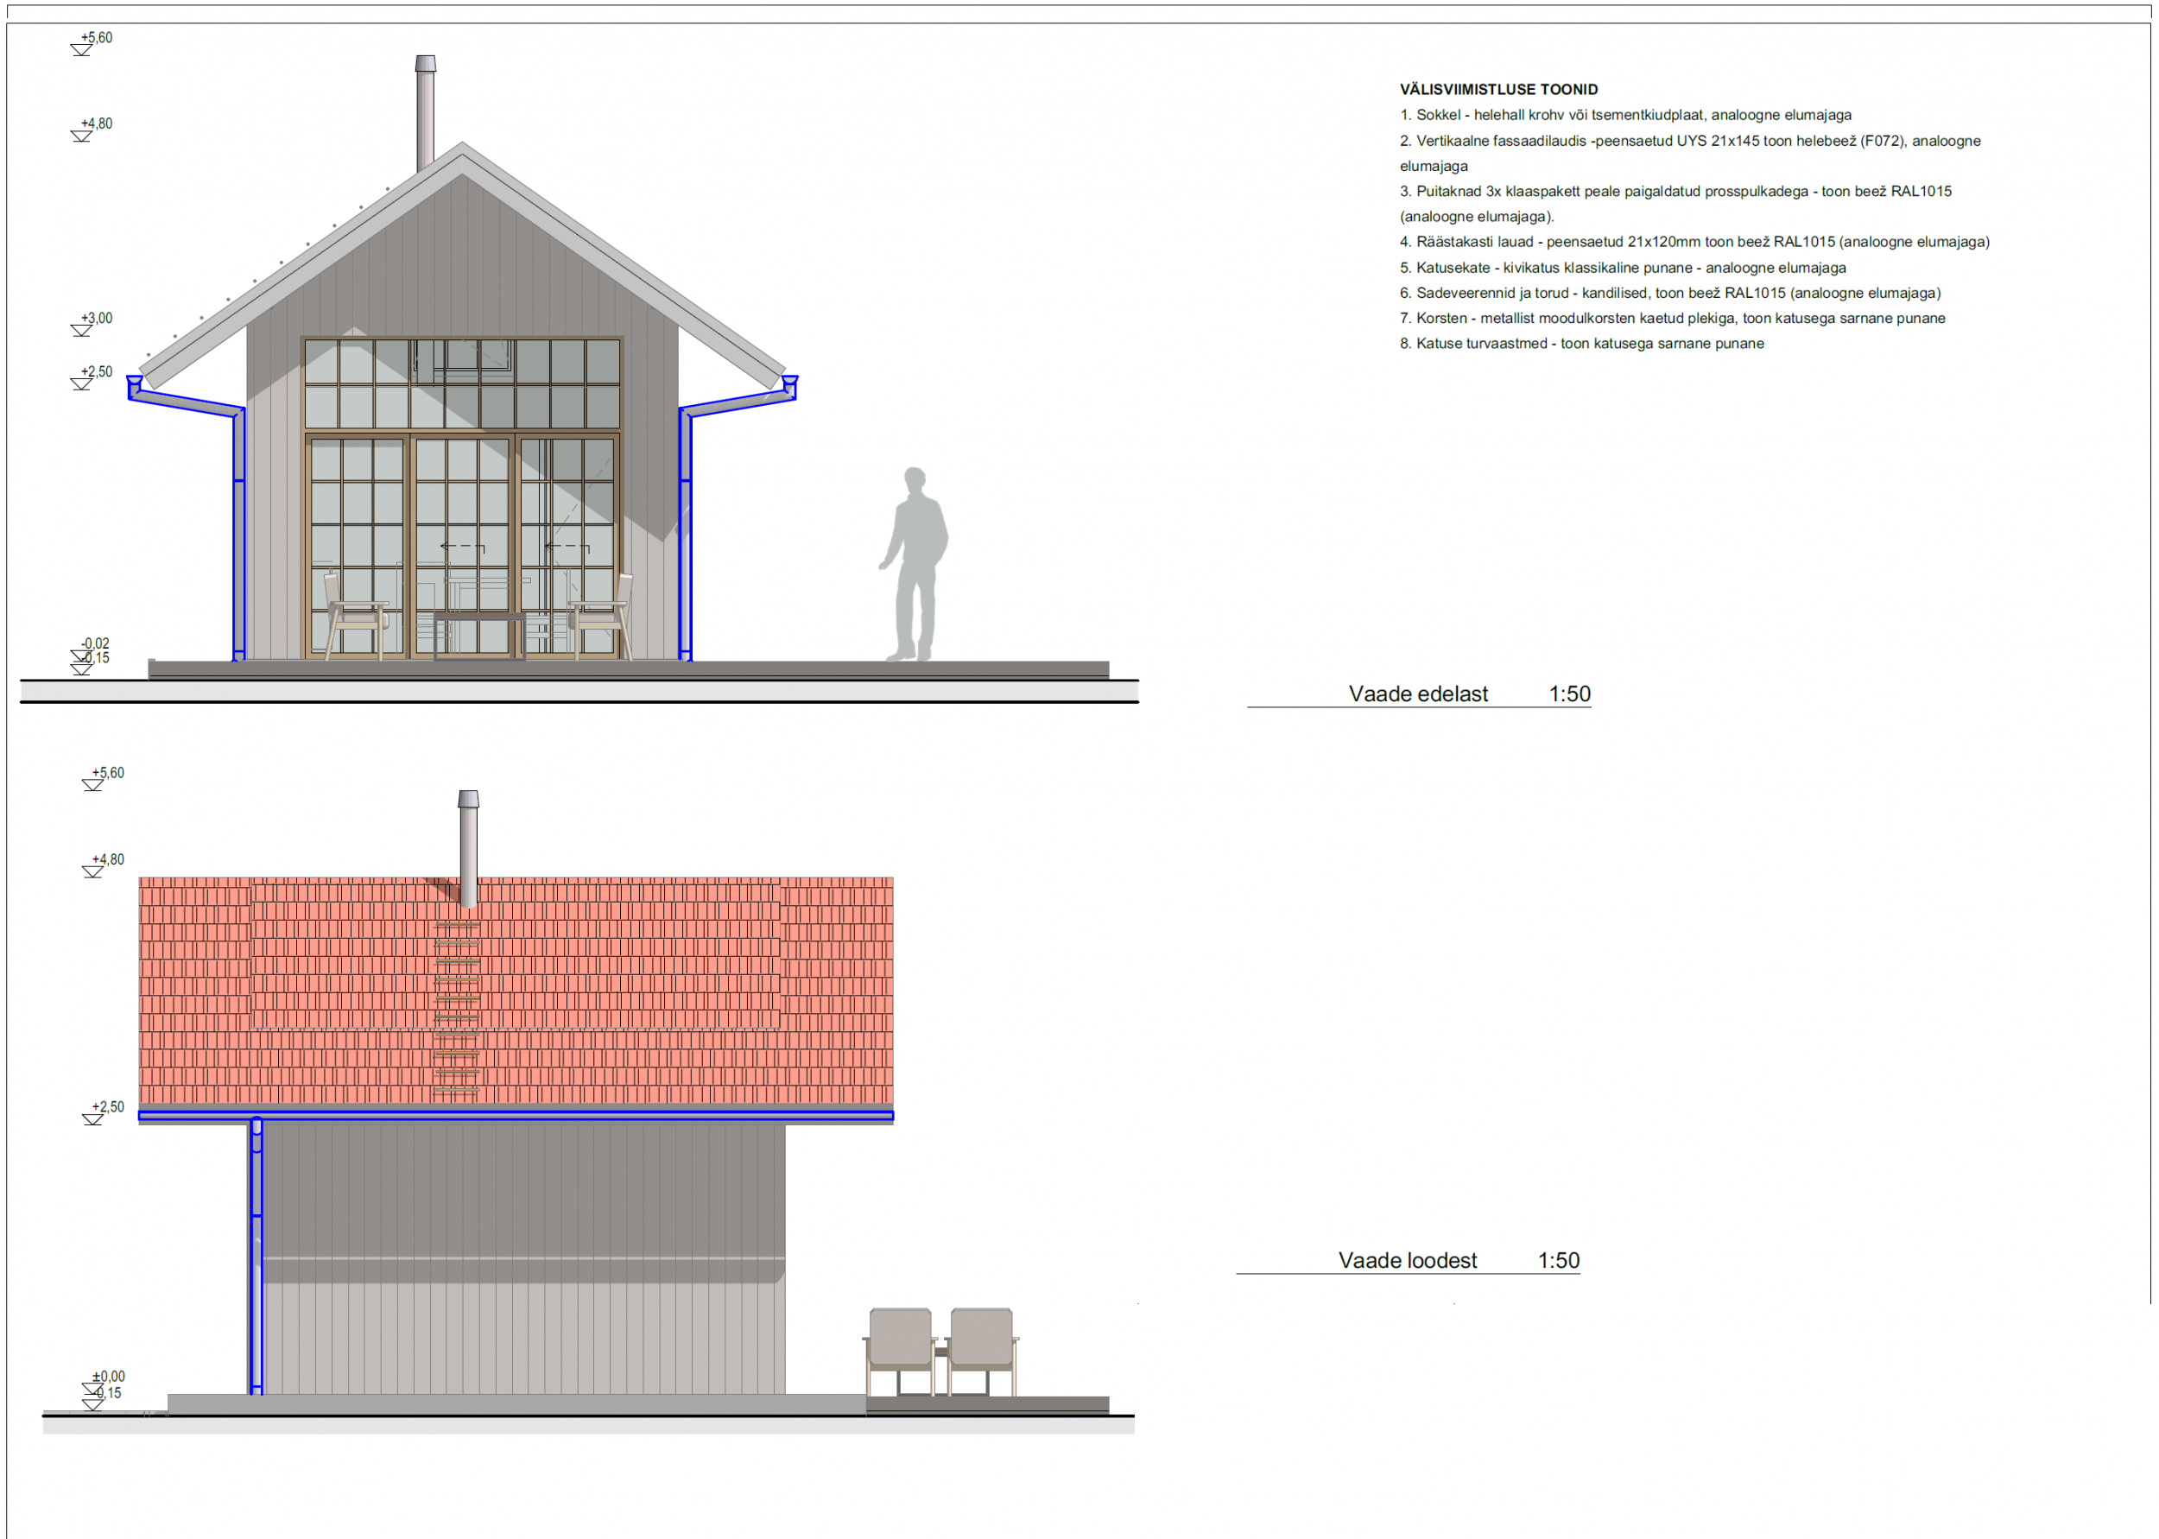
Task: Click the 1:50 scale next to Vaade edelast
Action: [1570, 694]
